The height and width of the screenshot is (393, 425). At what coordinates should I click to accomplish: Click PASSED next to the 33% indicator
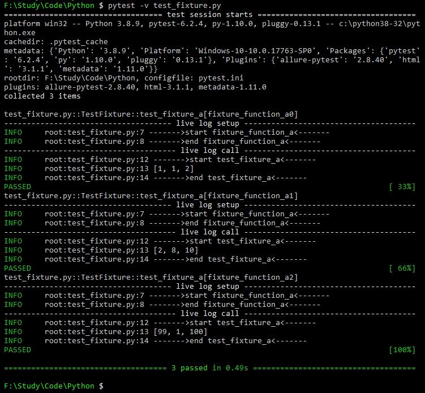18,187
